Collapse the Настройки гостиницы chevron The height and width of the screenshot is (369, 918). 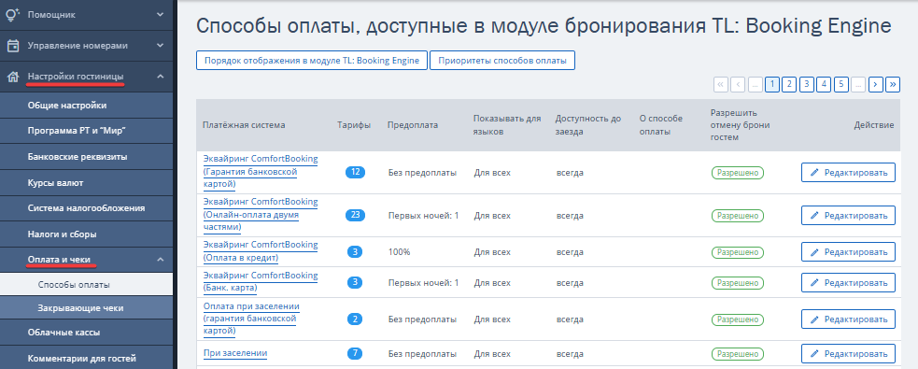click(161, 77)
